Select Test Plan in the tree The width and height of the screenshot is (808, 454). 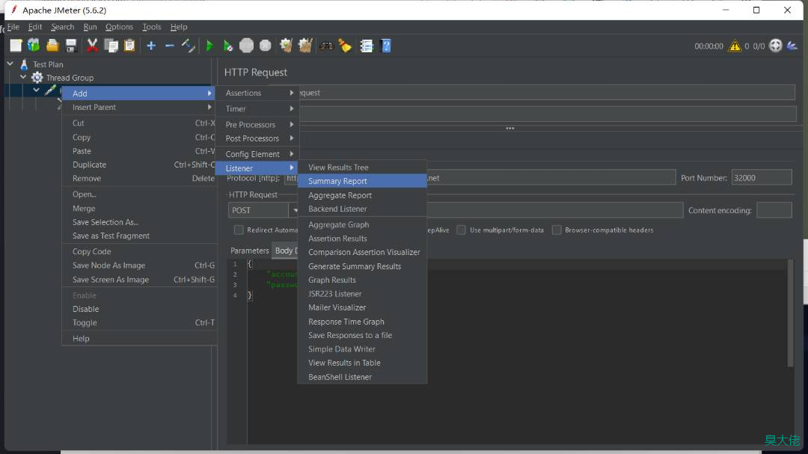(48, 64)
